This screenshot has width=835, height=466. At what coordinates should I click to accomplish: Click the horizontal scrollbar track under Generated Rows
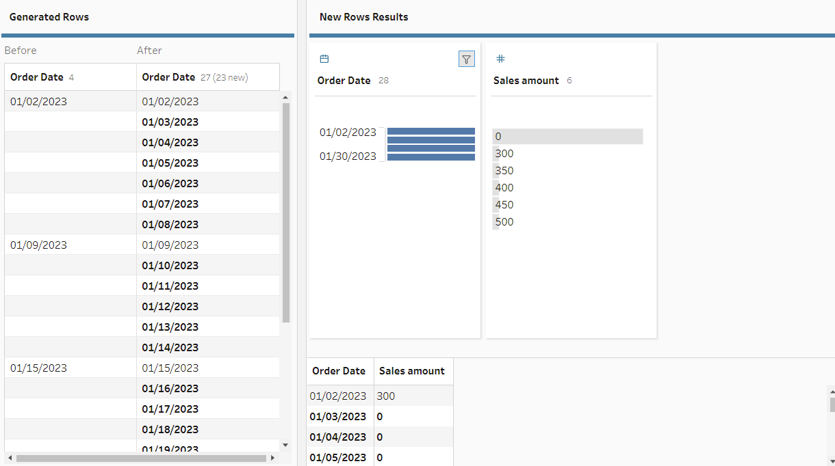(141, 458)
